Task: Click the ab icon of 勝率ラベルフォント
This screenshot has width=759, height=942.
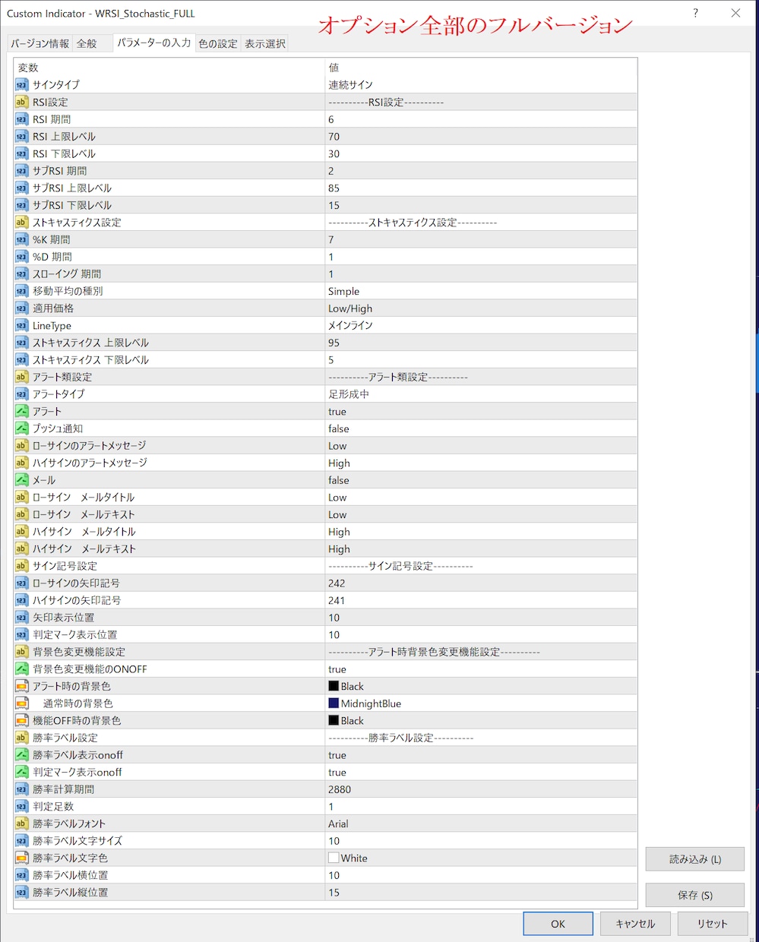Action: coord(21,823)
